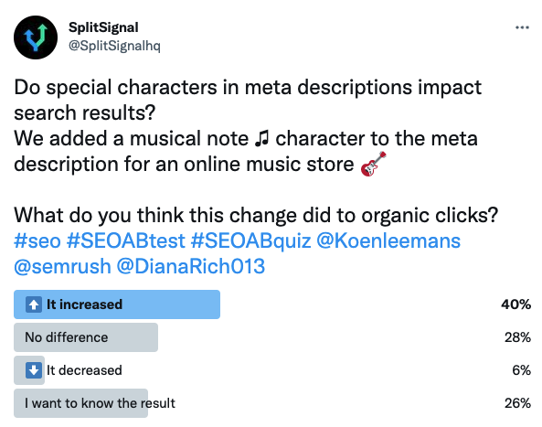The height and width of the screenshot is (427, 542).
Task: Click the SplitSignal display name
Action: coord(103,27)
